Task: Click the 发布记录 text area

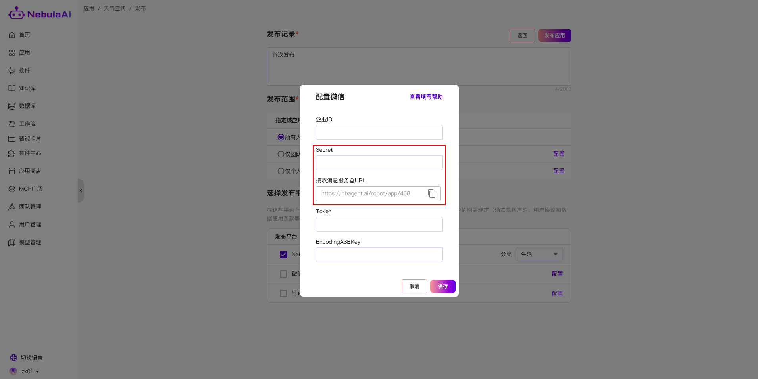Action: tap(419, 66)
